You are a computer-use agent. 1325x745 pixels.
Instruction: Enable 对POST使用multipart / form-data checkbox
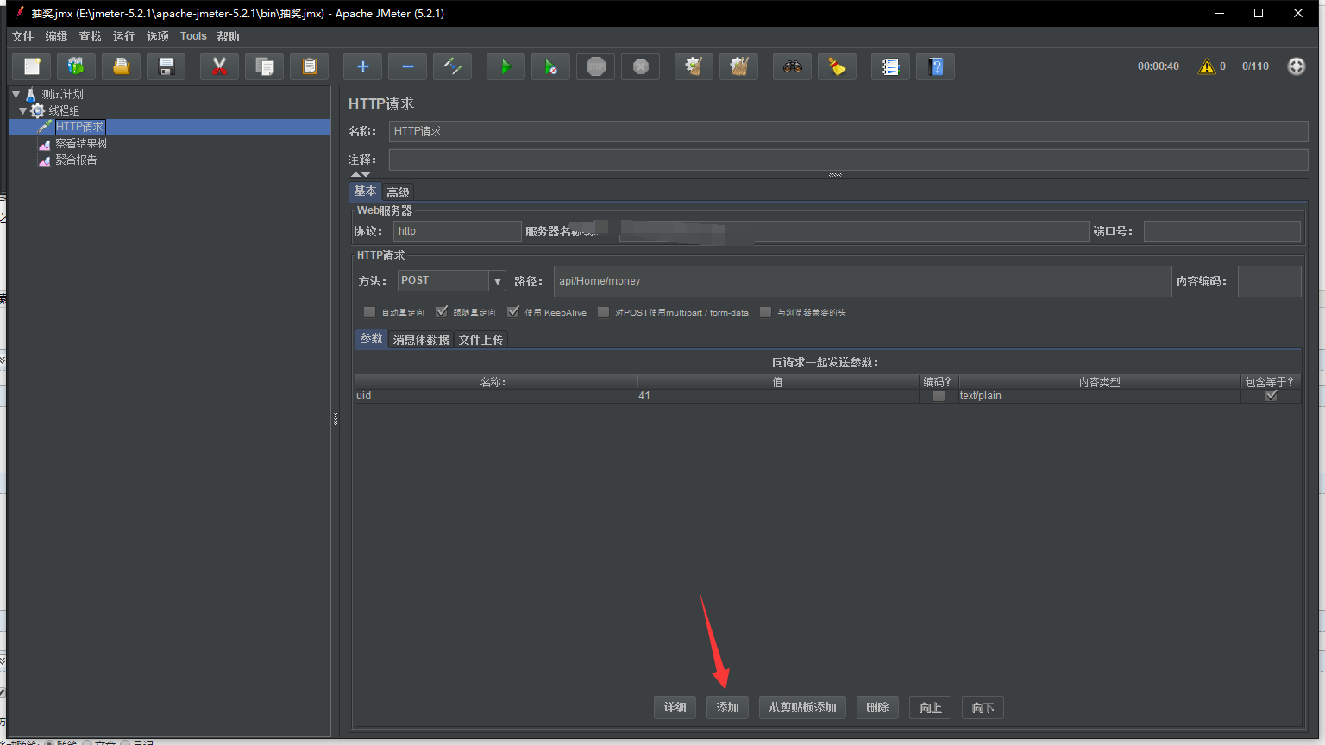(603, 312)
